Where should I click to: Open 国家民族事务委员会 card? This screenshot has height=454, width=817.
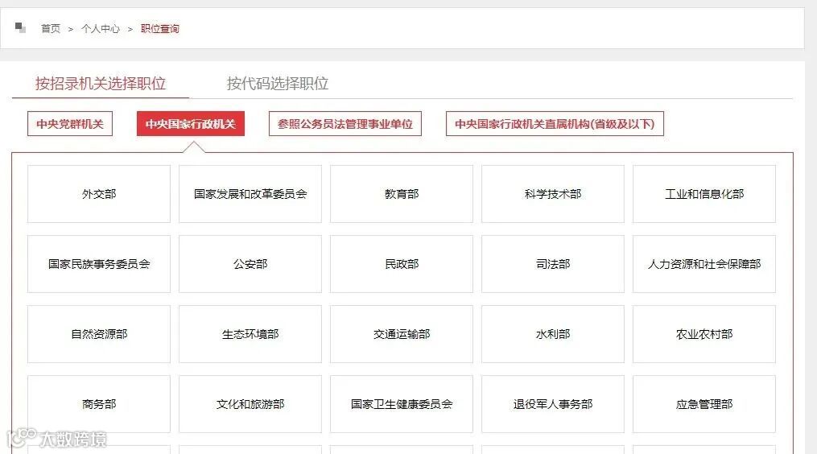(99, 264)
